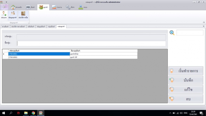Switch to the ขายสินค้า document tab

pos(5,27)
